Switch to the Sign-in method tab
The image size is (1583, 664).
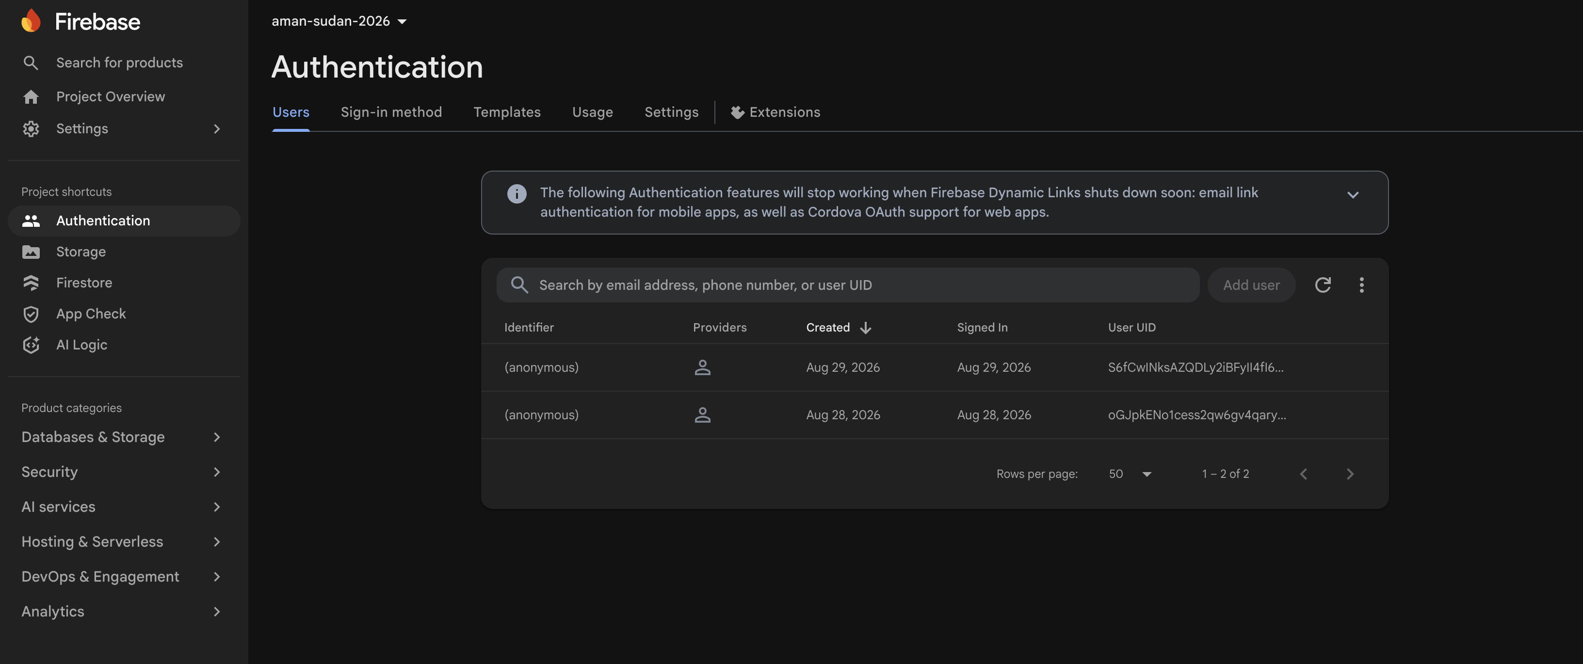391,112
